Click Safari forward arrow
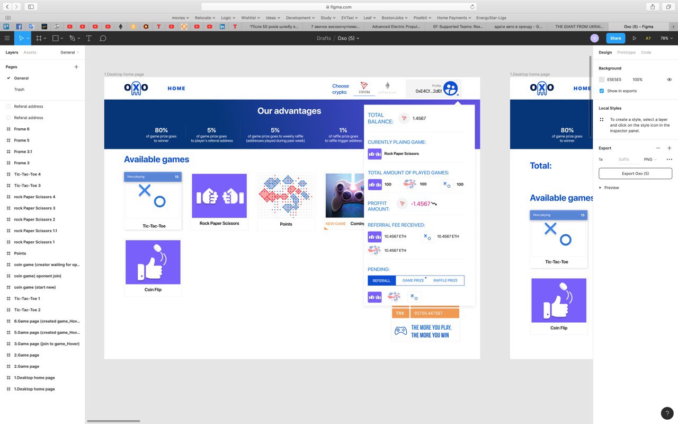Image resolution: width=678 pixels, height=424 pixels. click(x=16, y=6)
